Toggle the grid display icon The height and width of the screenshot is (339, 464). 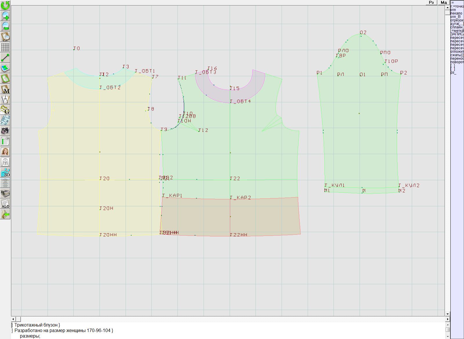[5, 47]
